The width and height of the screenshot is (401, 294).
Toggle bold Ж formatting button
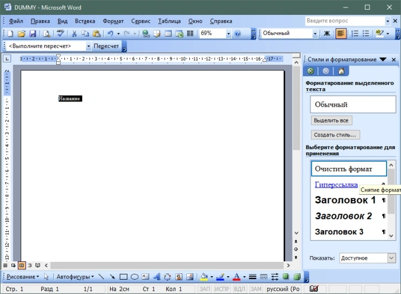click(x=327, y=33)
